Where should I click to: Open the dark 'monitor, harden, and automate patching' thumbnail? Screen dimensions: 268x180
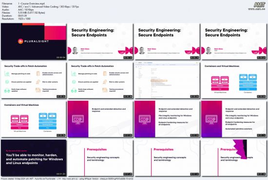click(34, 158)
